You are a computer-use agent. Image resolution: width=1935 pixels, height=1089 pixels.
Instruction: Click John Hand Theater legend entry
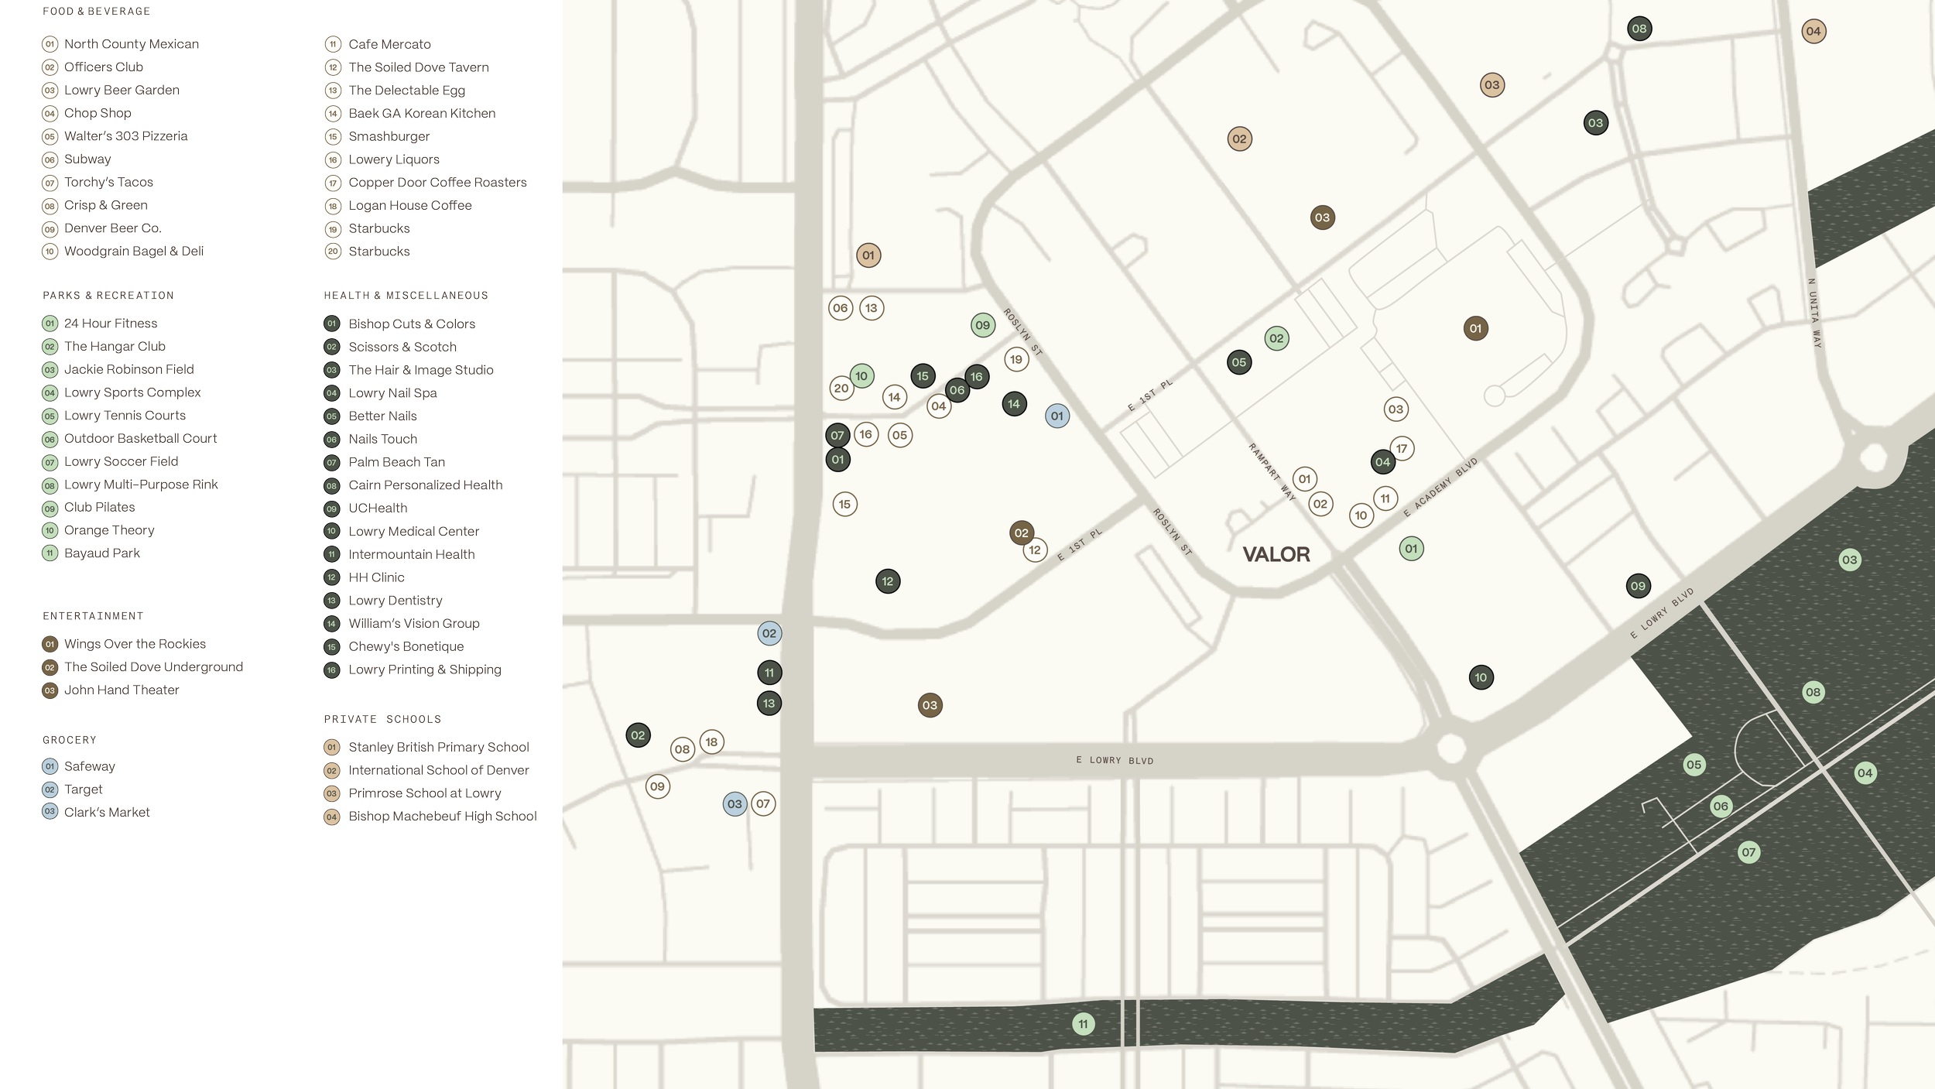122,690
